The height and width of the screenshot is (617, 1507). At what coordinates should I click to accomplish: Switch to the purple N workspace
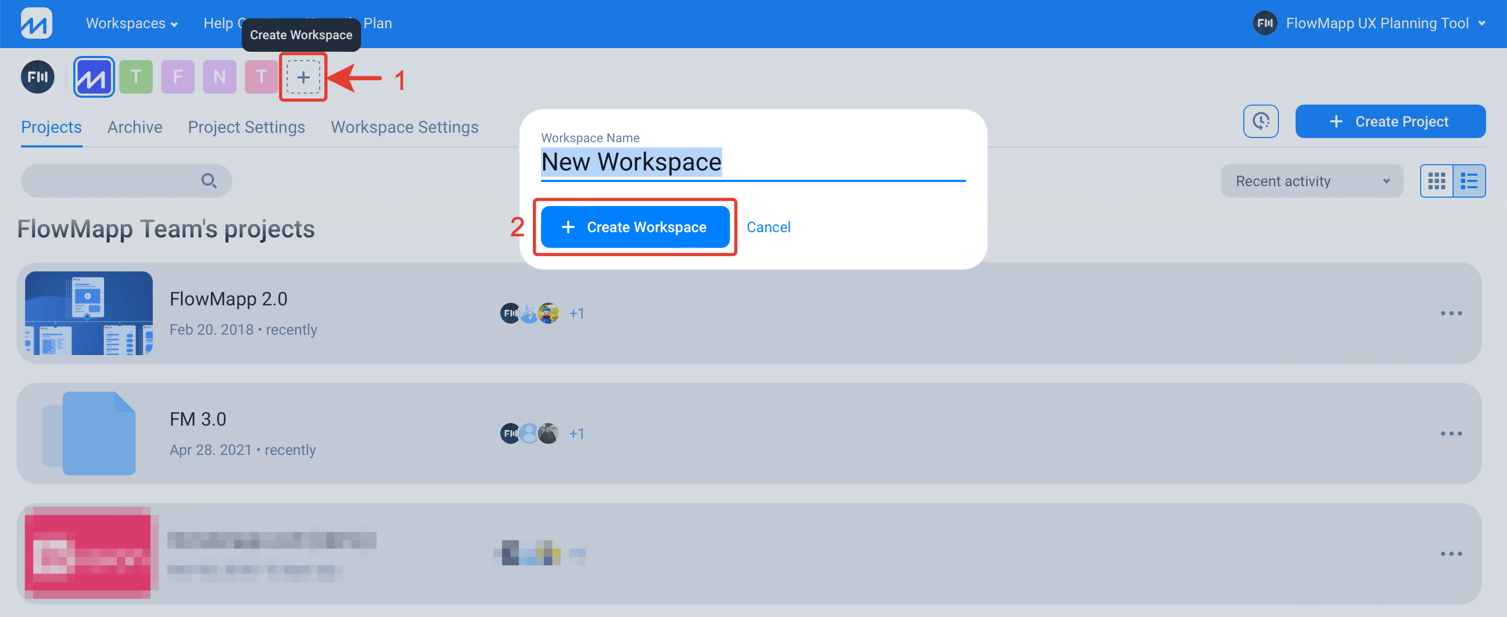point(219,77)
